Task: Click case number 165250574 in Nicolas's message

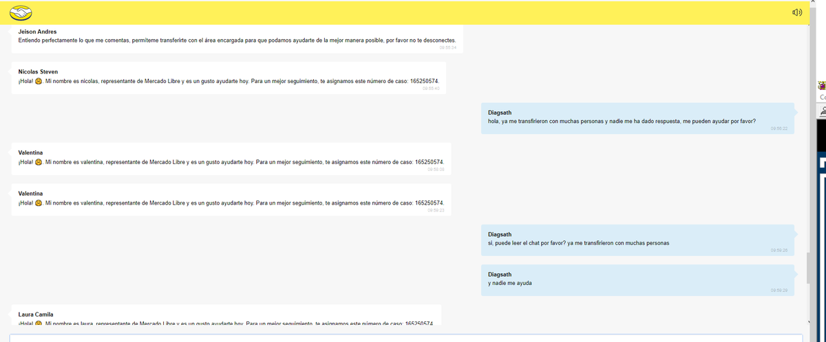Action: pyautogui.click(x=424, y=81)
